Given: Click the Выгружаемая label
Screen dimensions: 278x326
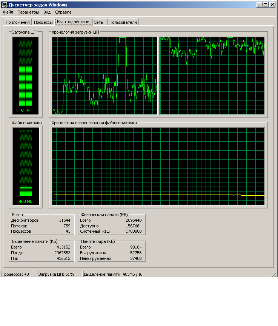Looking at the screenshot, I should (x=93, y=253).
